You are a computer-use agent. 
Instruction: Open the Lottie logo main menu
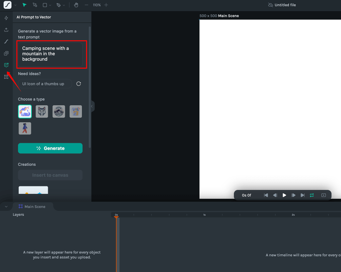tap(8, 5)
